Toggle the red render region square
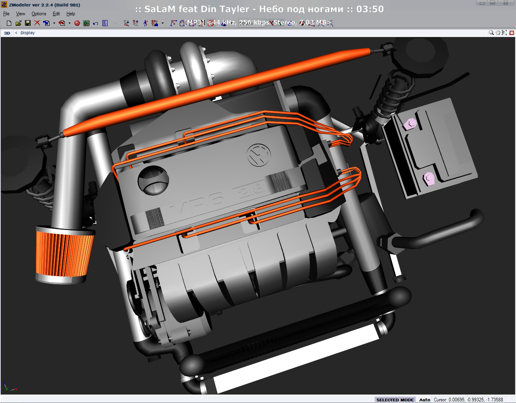 [512, 33]
